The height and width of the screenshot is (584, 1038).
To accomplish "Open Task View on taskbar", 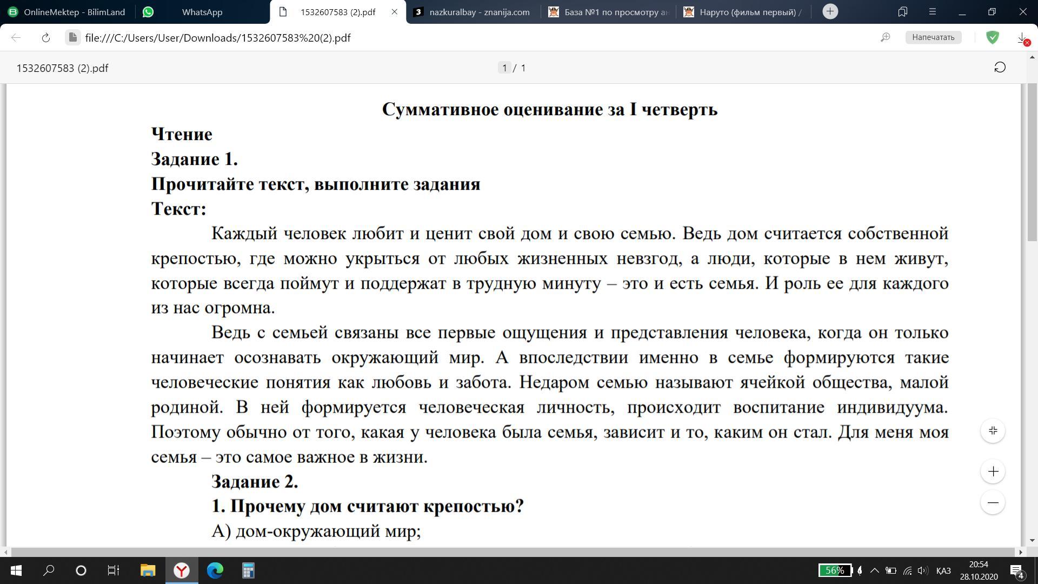I will [x=114, y=570].
